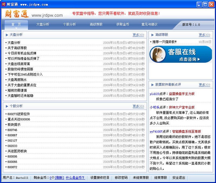The height and width of the screenshot is (183, 216).
Task: Minimize the 财富通 window
Action: click(199, 5)
